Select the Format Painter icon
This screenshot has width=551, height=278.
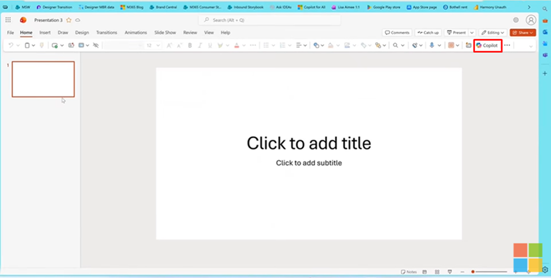pyautogui.click(x=41, y=46)
